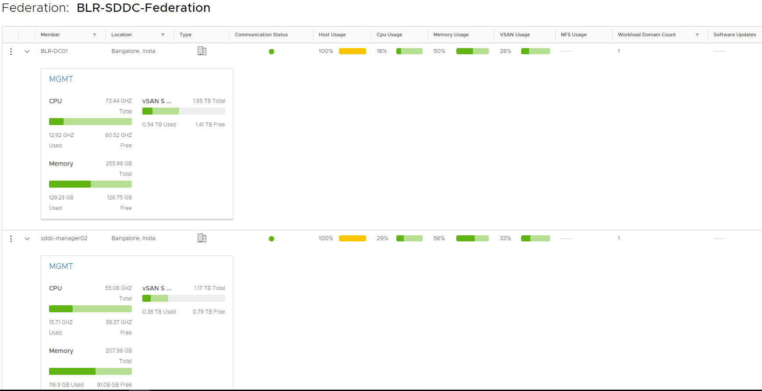Click the 29% Cpu Usage value
The width and height of the screenshot is (762, 391).
click(x=382, y=238)
